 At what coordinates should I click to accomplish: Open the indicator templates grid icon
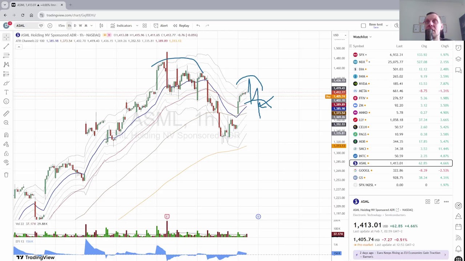click(145, 25)
